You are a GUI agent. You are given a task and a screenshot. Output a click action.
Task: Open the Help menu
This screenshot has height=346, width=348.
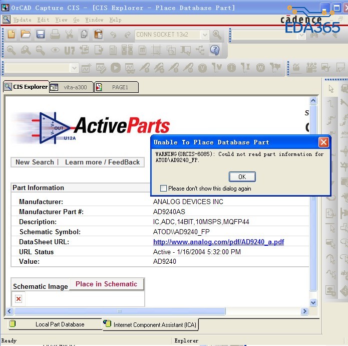(x=115, y=20)
